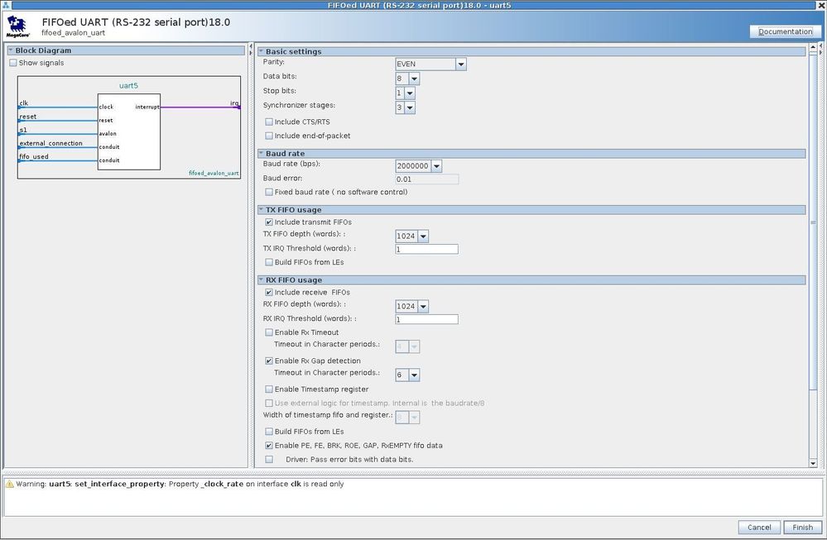This screenshot has height=540, width=827.
Task: Enable Timestamp register checkbox
Action: (x=269, y=389)
